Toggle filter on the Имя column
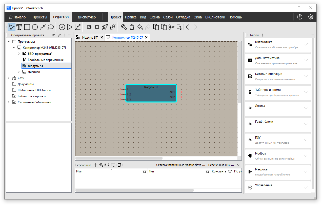The image size is (322, 205). coord(145,171)
